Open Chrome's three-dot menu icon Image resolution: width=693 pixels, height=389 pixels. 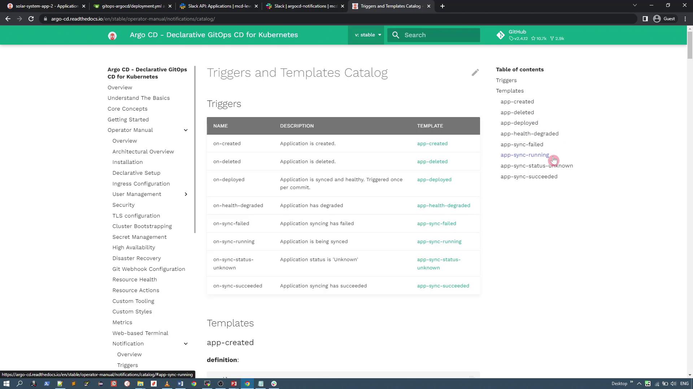coord(685,19)
